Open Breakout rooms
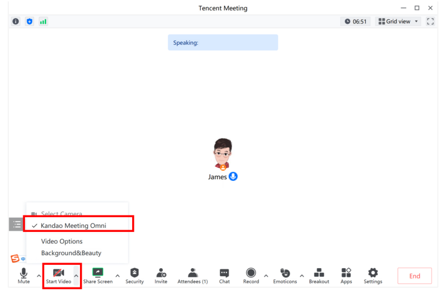 pos(319,276)
